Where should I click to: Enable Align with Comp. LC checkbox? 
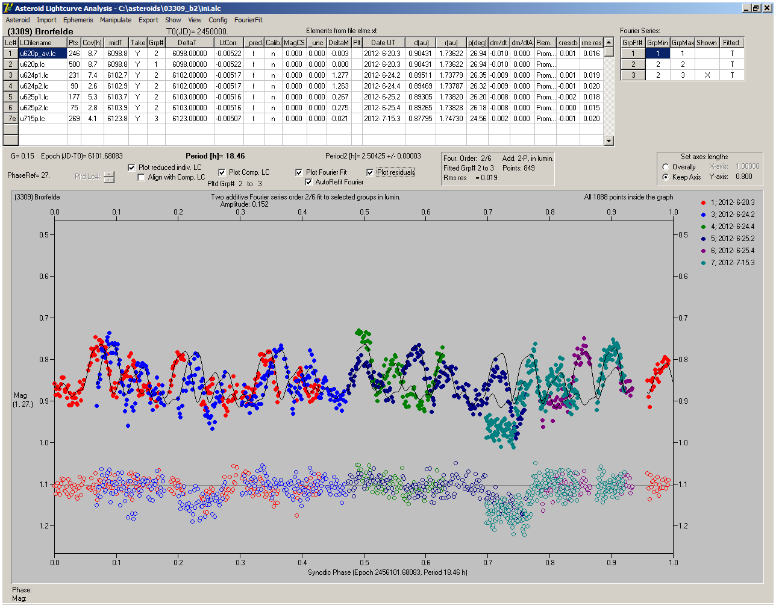[x=141, y=177]
